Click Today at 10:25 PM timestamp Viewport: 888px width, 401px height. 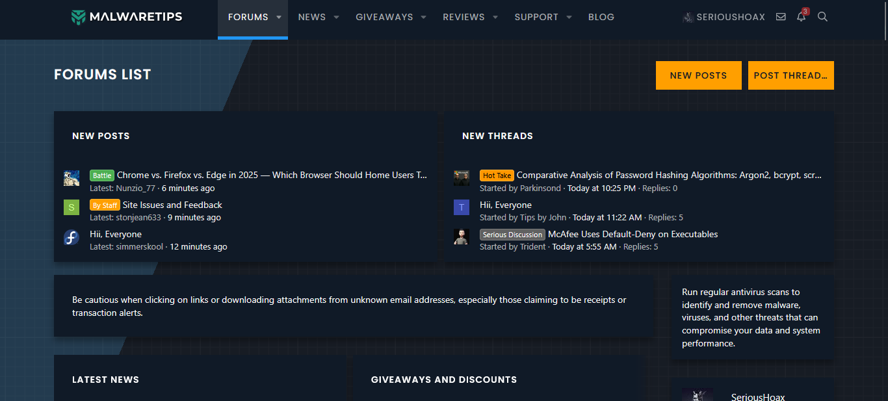(601, 188)
